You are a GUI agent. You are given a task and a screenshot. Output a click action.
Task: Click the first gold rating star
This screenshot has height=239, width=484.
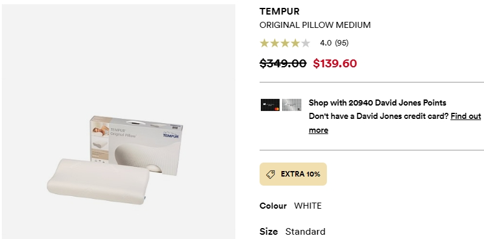point(264,43)
